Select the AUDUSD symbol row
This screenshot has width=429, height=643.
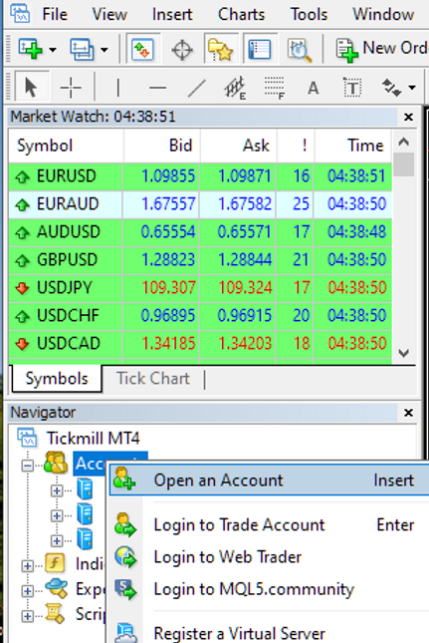[200, 232]
